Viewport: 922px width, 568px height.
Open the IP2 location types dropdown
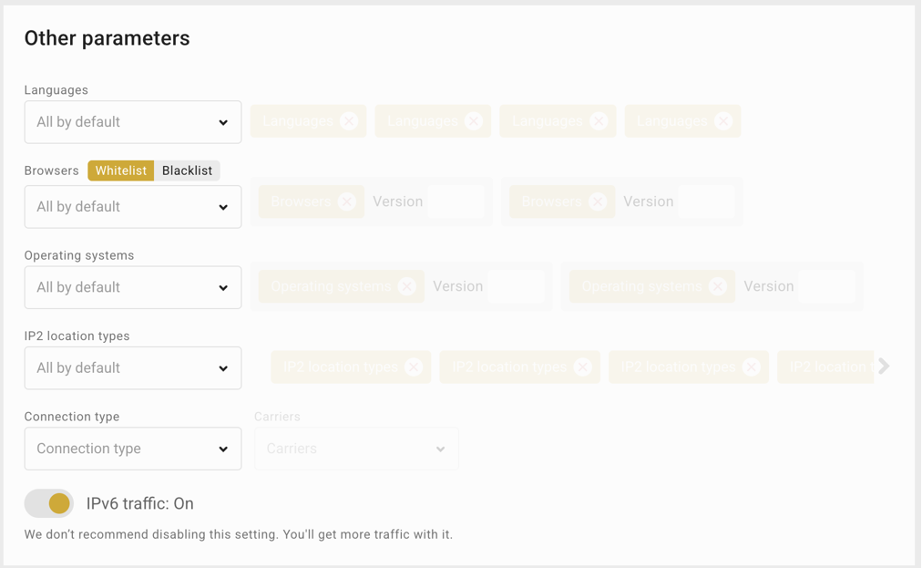pyautogui.click(x=132, y=367)
